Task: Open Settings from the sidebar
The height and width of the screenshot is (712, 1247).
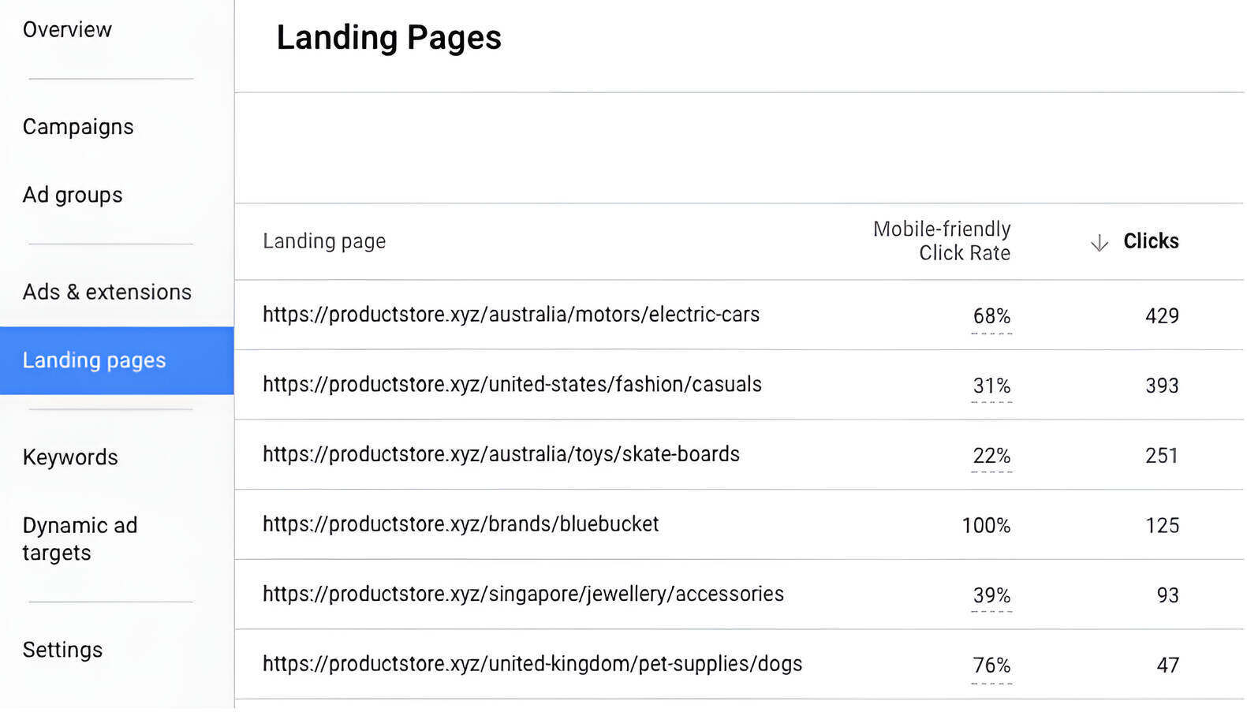Action: [62, 650]
